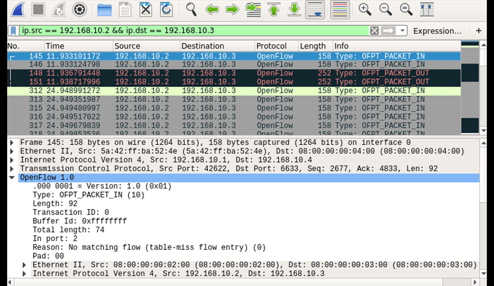Open recent filters dropdown
Viewport: 494px width, 286px height.
(402, 31)
